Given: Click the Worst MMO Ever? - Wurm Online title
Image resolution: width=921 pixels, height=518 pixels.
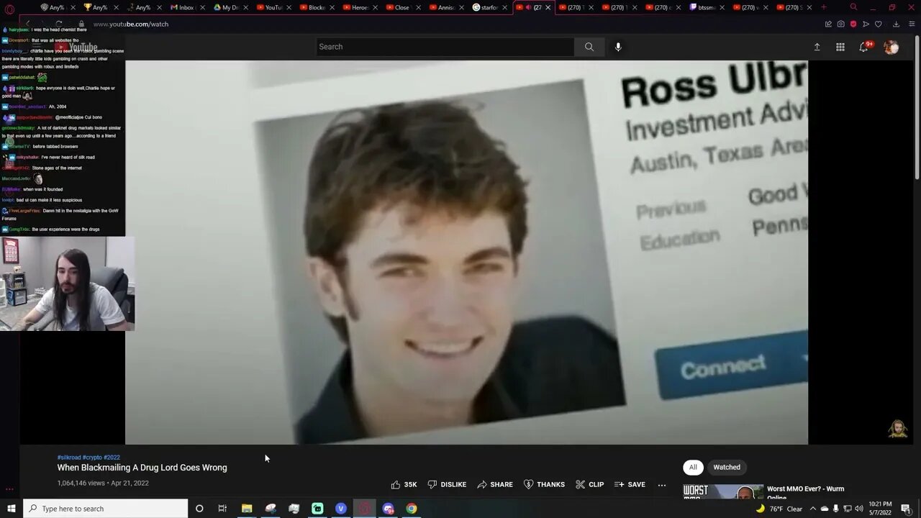Looking at the screenshot, I should pos(805,492).
